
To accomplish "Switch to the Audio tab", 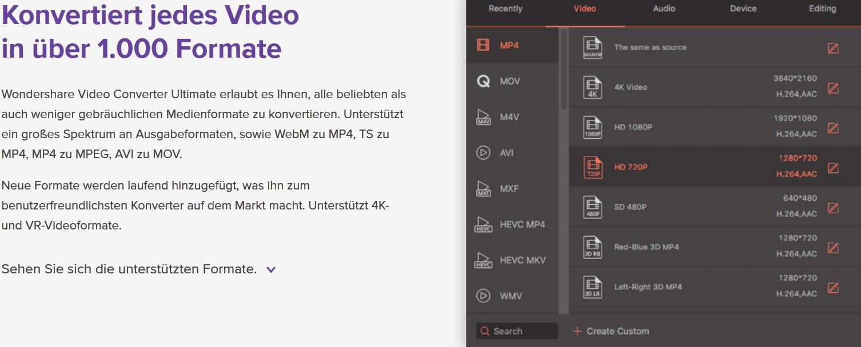I will coord(664,9).
